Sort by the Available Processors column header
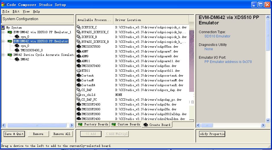272x150 pixels. pyautogui.click(x=95, y=20)
